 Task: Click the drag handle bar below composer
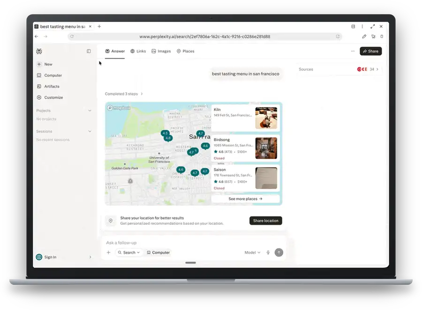(x=190, y=263)
